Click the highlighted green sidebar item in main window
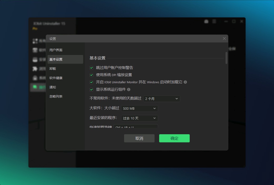The height and width of the screenshot is (185, 274). (x=38, y=87)
